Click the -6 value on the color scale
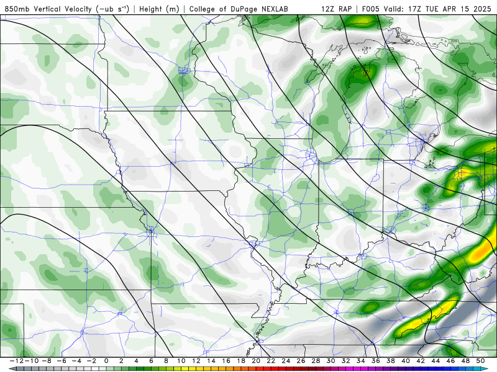The image size is (497, 372). click(62, 361)
